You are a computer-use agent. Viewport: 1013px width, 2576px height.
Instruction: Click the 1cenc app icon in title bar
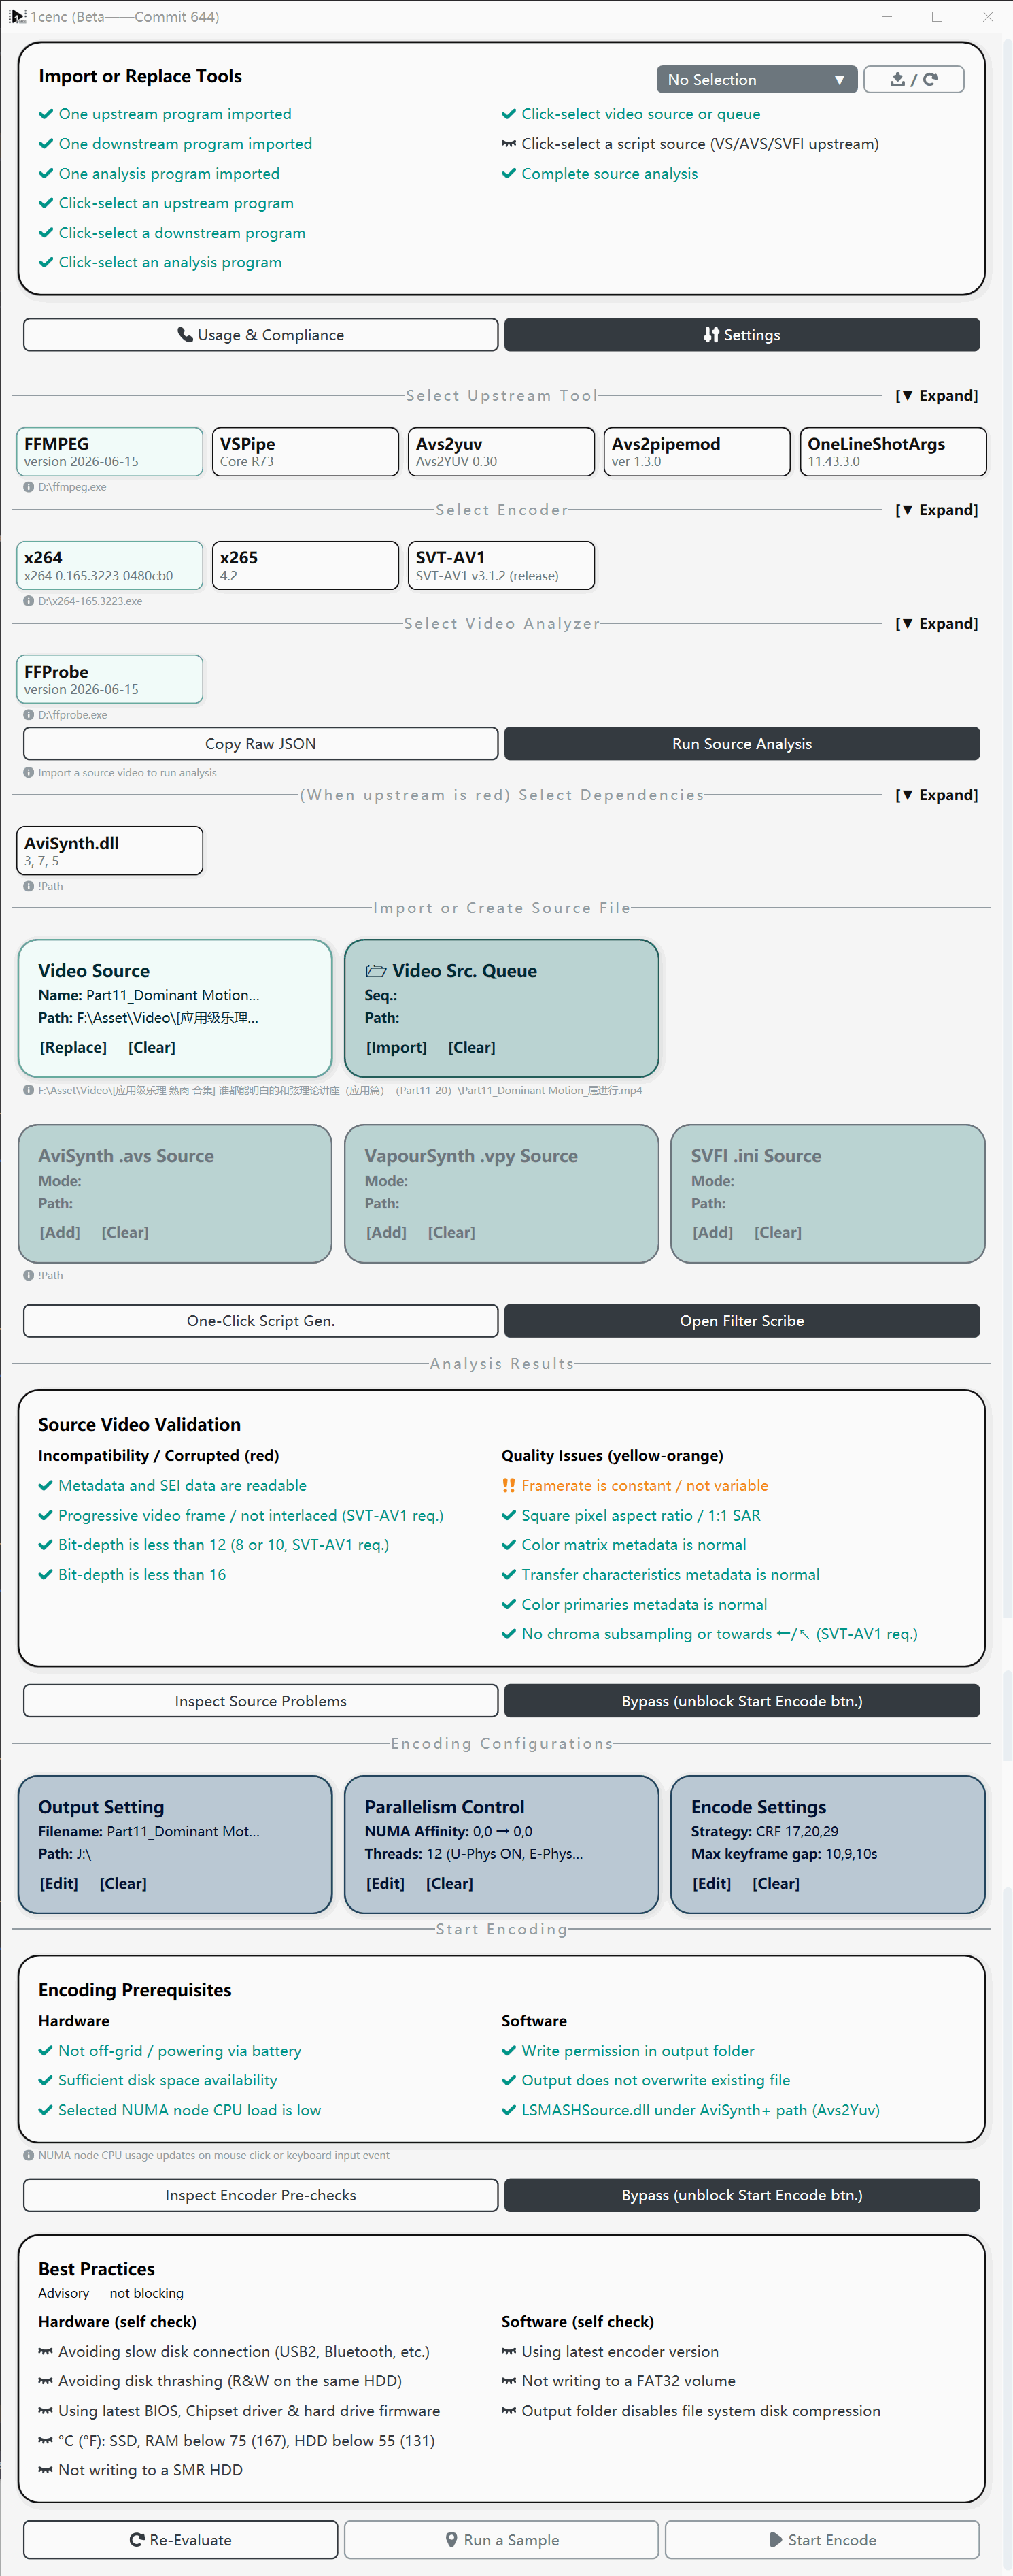point(17,16)
